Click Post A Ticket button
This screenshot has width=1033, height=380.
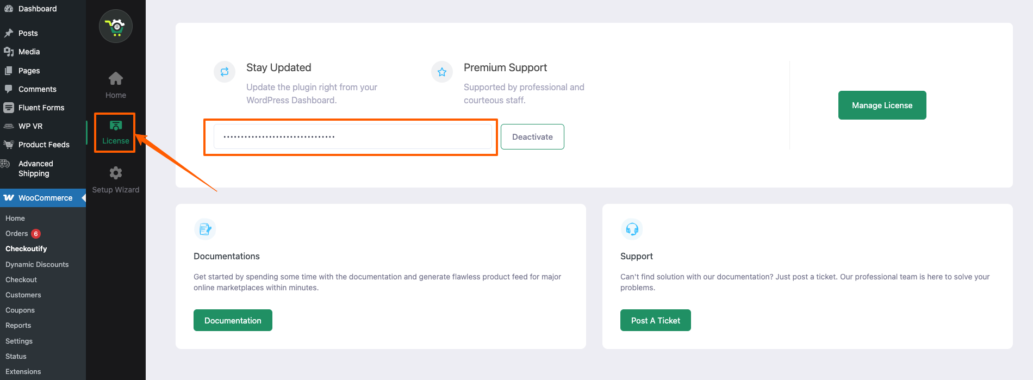click(655, 321)
